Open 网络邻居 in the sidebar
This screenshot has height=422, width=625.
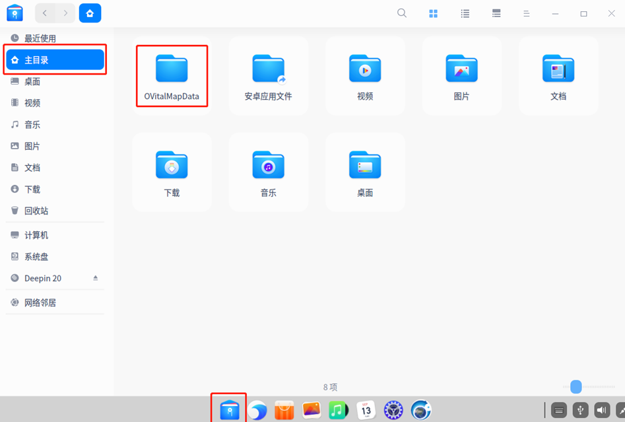tap(40, 302)
